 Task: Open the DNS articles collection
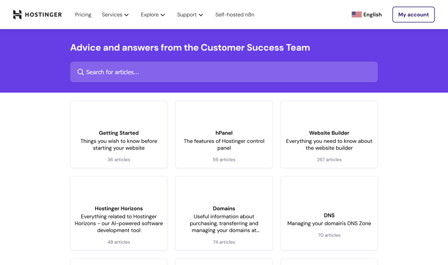329,213
